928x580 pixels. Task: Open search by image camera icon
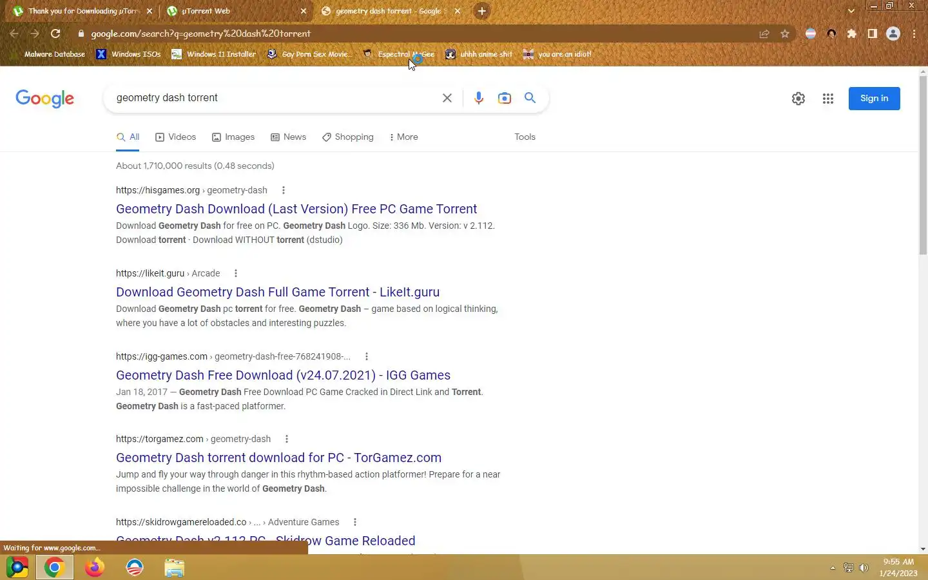504,98
